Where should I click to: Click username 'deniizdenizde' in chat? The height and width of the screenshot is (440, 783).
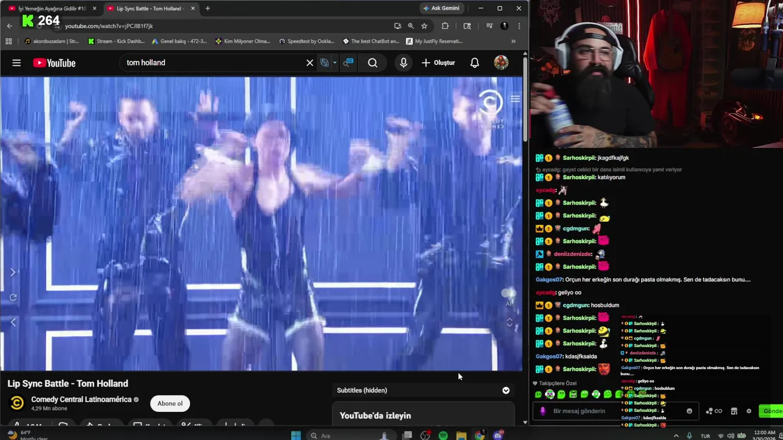click(x=573, y=254)
